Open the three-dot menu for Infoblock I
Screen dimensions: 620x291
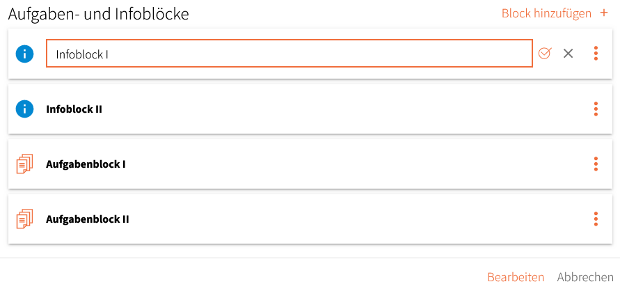pyautogui.click(x=596, y=54)
